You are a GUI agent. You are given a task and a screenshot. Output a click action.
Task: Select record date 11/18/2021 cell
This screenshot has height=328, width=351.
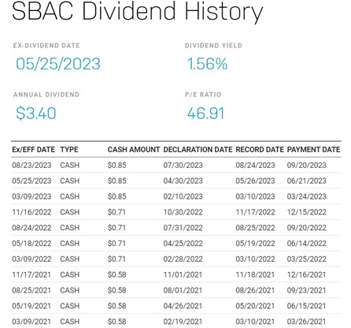[x=255, y=274]
